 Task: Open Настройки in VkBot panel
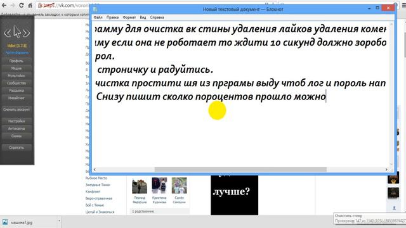pos(16,121)
